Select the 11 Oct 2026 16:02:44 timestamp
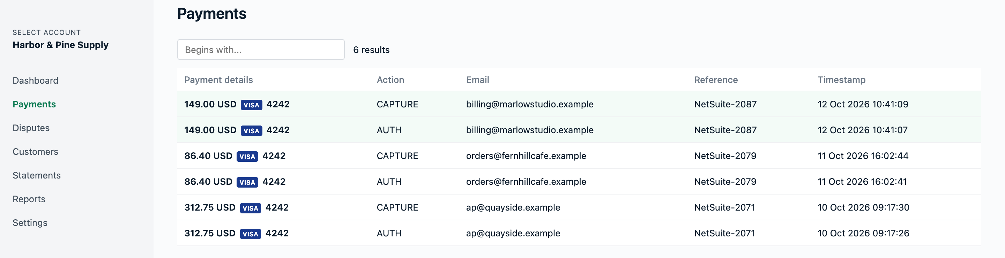This screenshot has height=258, width=1005. [x=863, y=155]
